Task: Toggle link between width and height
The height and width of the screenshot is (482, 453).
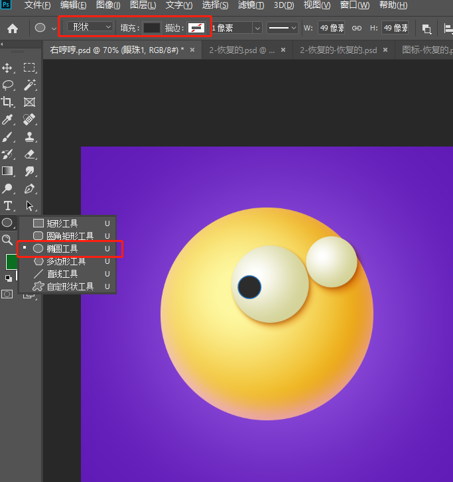Action: point(356,29)
